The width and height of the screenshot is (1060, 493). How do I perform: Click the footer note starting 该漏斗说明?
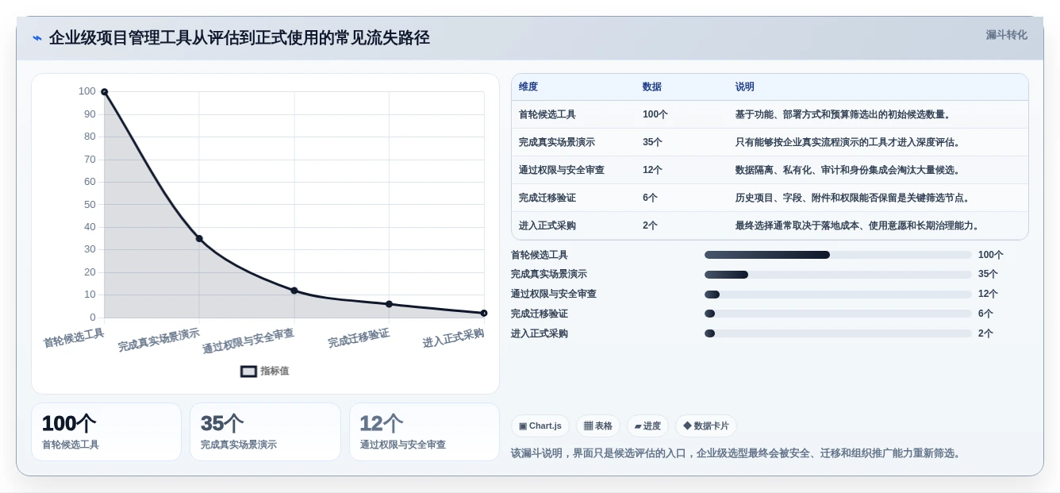(x=737, y=453)
